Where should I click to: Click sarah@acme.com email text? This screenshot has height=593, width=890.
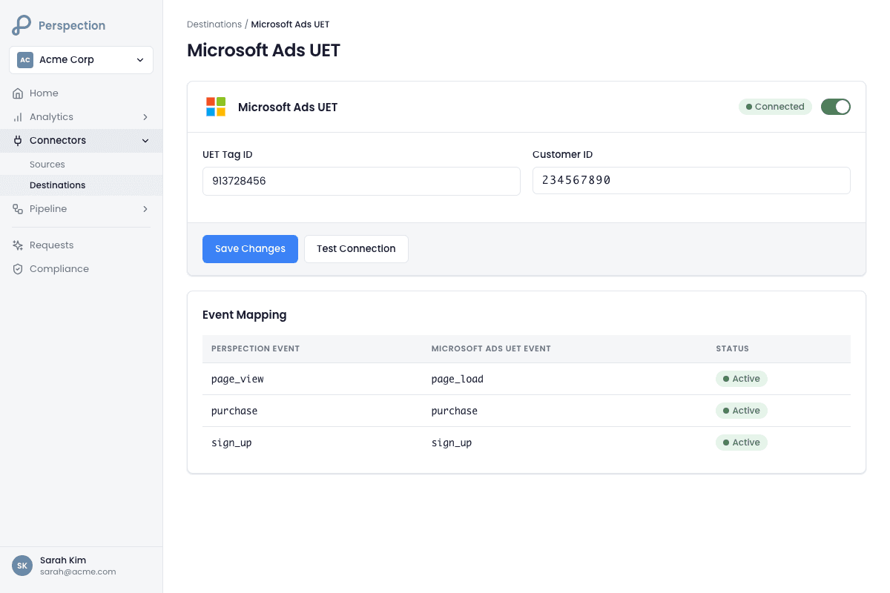click(78, 572)
